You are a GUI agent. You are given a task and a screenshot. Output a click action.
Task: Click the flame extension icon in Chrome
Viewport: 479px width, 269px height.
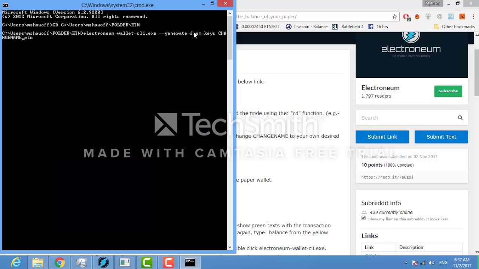tap(417, 16)
